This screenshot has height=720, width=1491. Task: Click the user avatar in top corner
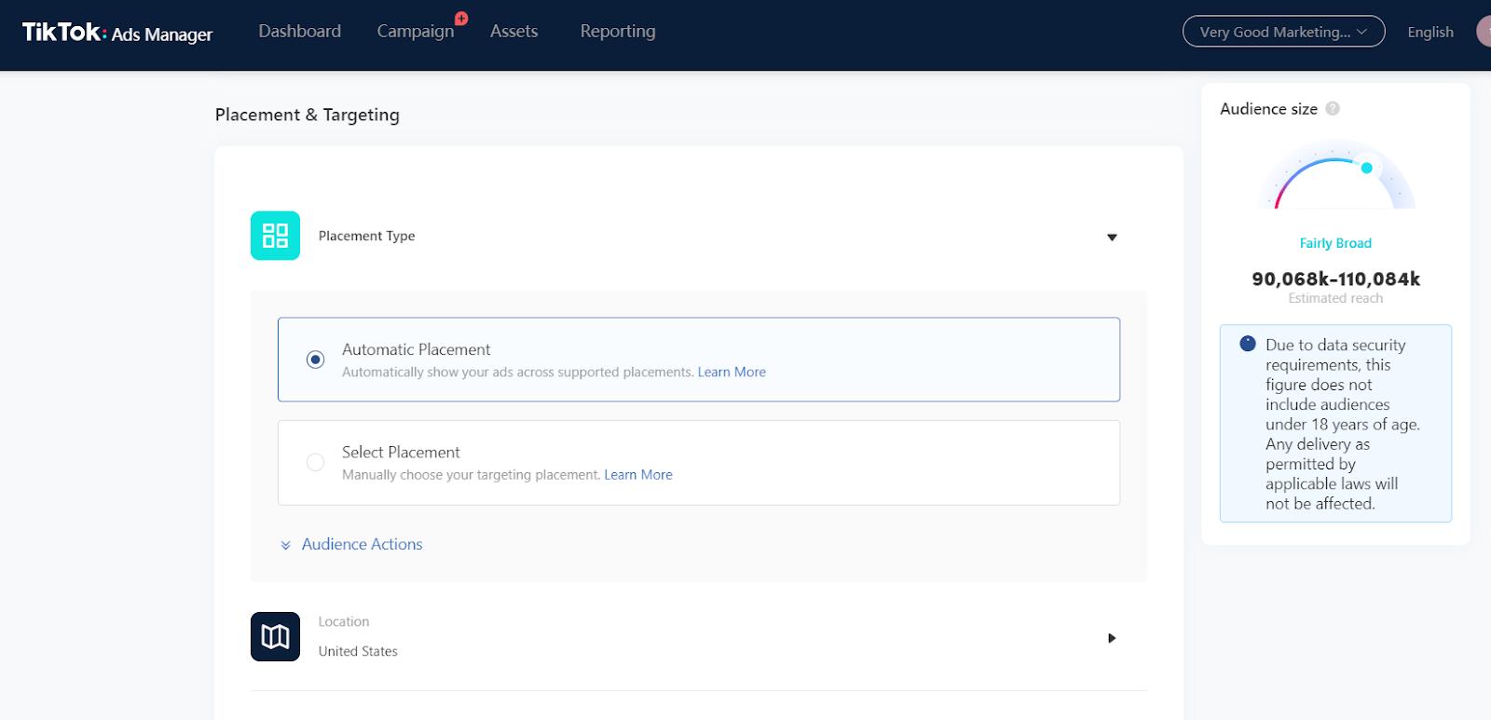point(1484,32)
